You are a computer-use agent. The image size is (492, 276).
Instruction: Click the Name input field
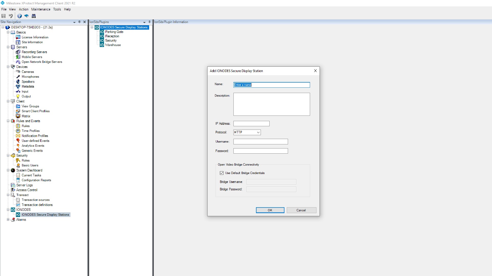tap(272, 85)
